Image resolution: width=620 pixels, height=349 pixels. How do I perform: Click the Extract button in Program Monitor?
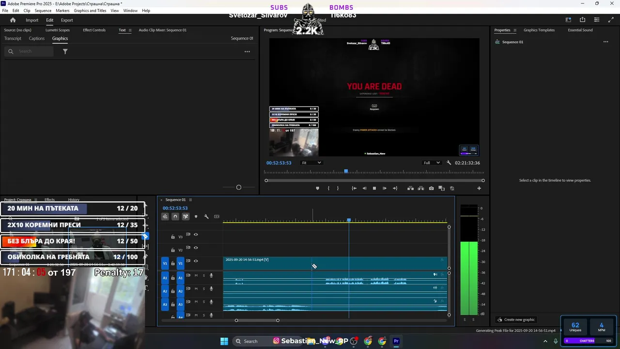[x=420, y=188]
